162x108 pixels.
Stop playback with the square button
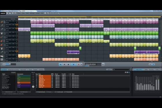[x=68, y=64]
